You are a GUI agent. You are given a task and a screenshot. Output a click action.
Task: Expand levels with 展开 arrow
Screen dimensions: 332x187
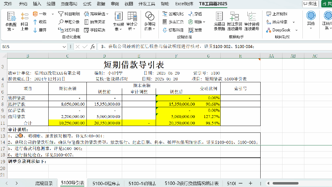[x=40, y=30]
